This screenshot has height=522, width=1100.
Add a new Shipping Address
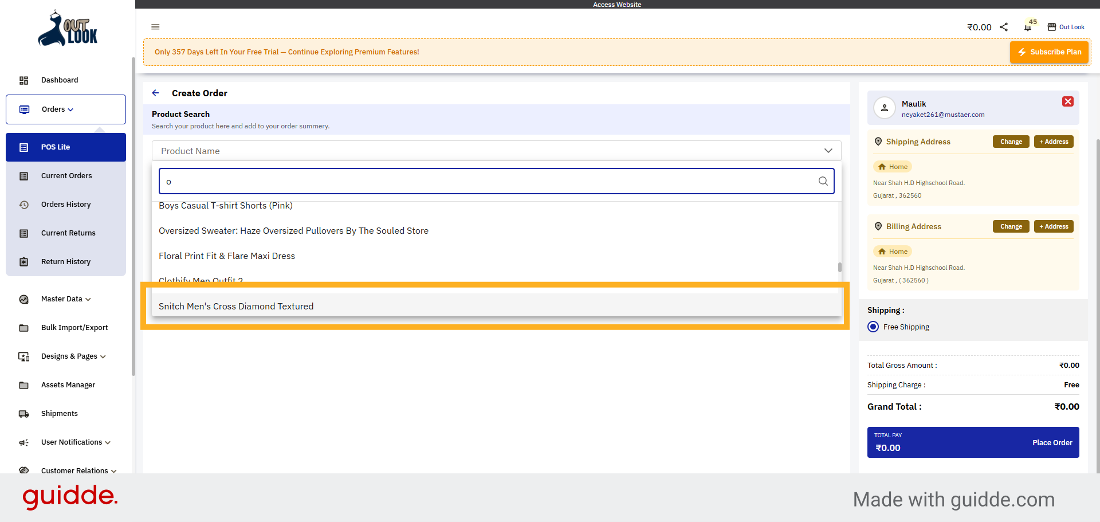point(1054,142)
